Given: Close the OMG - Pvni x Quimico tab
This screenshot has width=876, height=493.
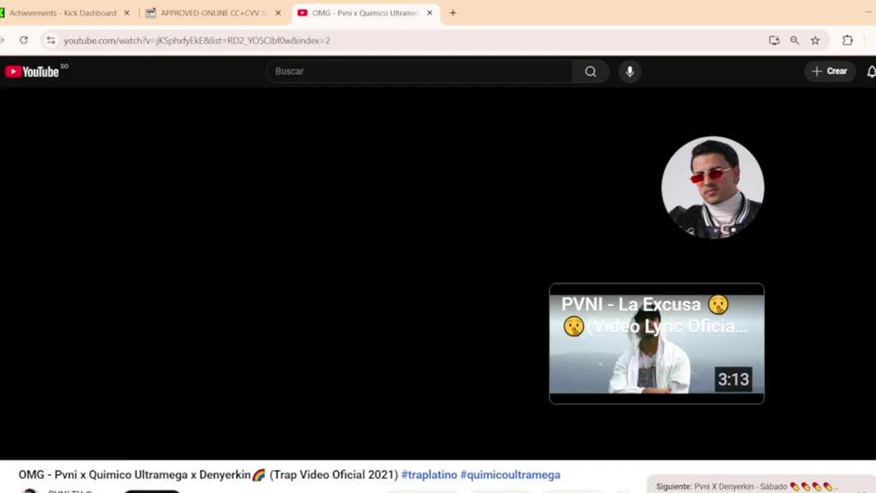Looking at the screenshot, I should 430,13.
